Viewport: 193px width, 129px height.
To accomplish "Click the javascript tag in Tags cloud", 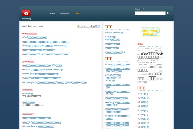I will click(149, 48).
